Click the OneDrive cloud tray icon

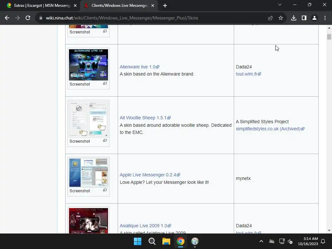click(x=272, y=241)
